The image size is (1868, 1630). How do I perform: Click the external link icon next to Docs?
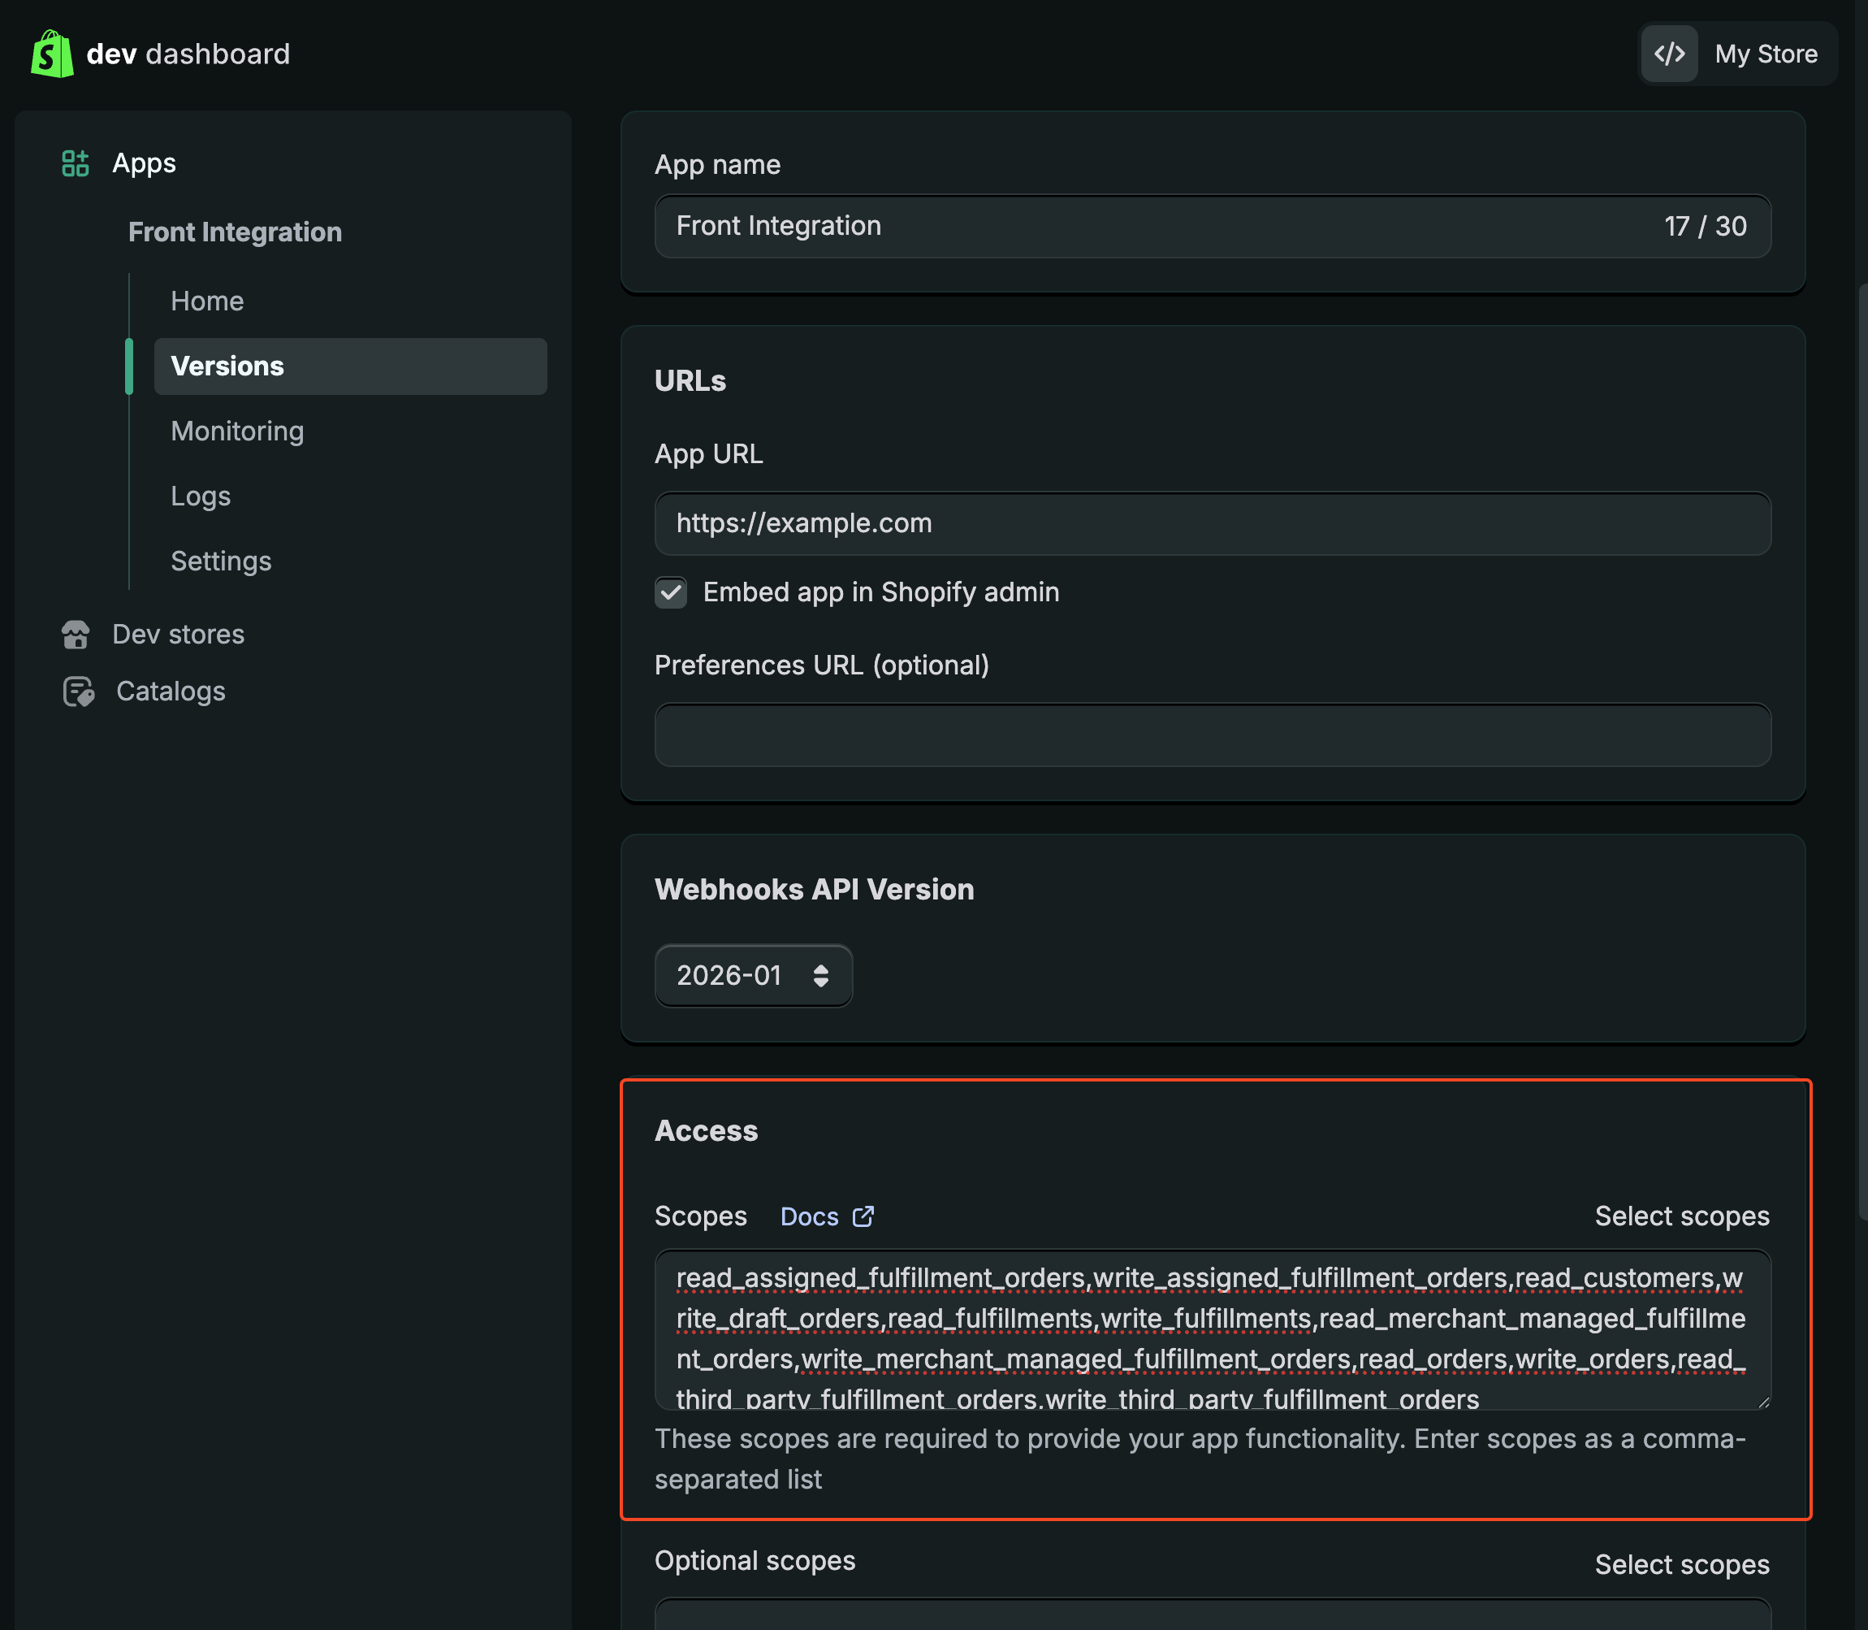point(863,1216)
